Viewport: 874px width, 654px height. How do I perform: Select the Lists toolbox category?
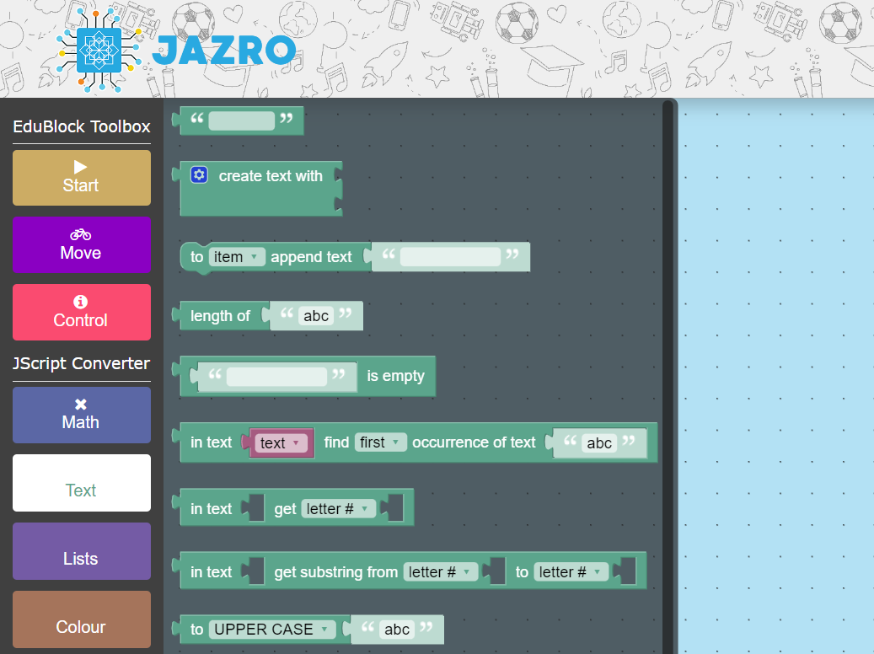[x=82, y=551]
